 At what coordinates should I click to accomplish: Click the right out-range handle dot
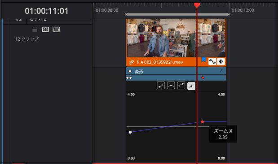click(229, 14)
